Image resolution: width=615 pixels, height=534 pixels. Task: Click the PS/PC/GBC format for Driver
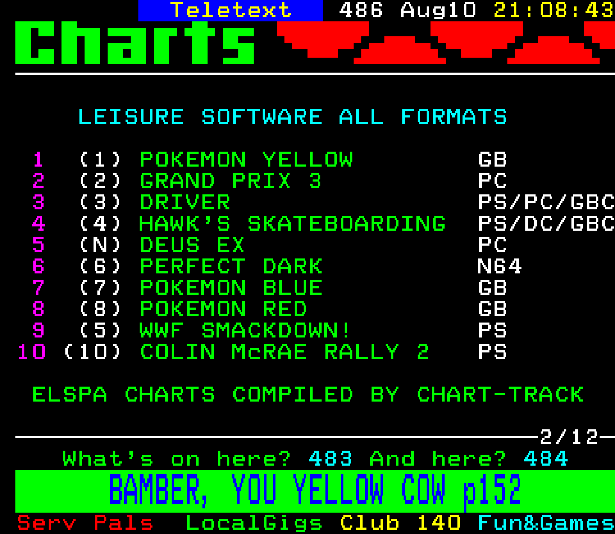point(546,202)
